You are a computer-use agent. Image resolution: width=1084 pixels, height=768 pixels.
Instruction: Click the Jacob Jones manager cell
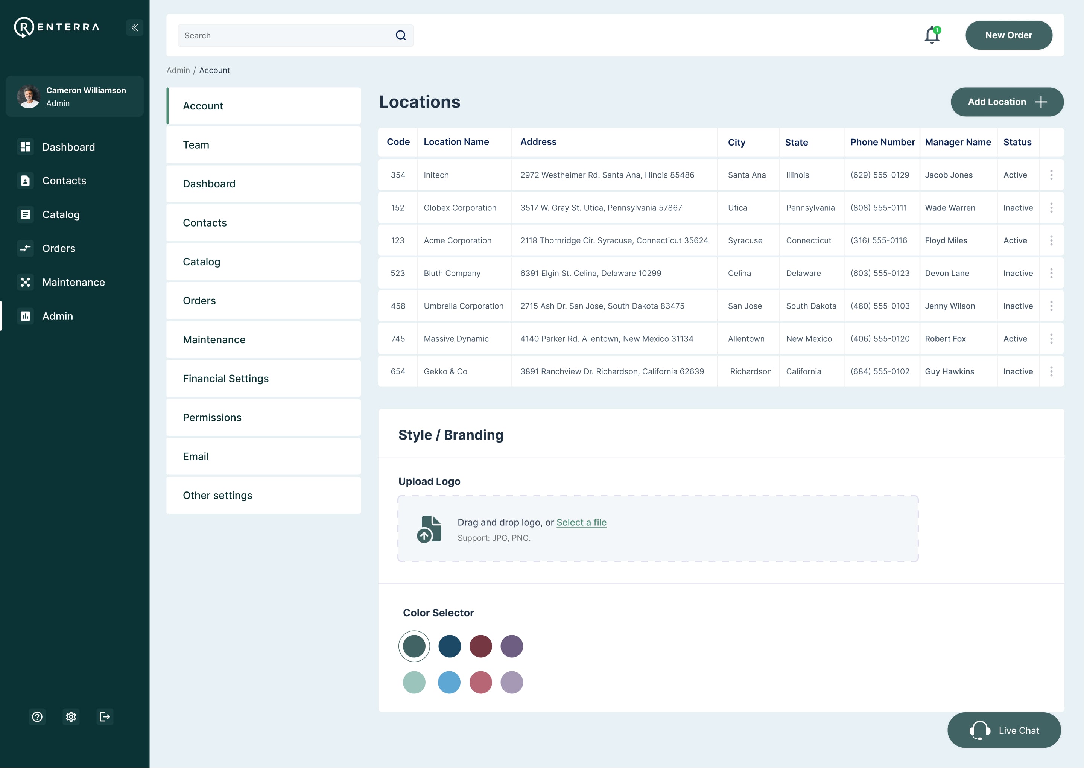949,175
